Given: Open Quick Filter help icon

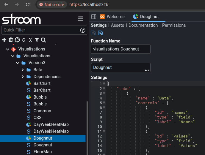Looking at the screenshot, I should coord(83,30).
